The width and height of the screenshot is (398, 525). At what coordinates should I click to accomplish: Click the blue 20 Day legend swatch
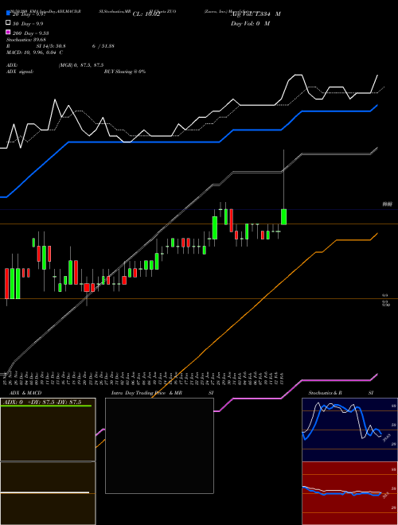coord(8,14)
